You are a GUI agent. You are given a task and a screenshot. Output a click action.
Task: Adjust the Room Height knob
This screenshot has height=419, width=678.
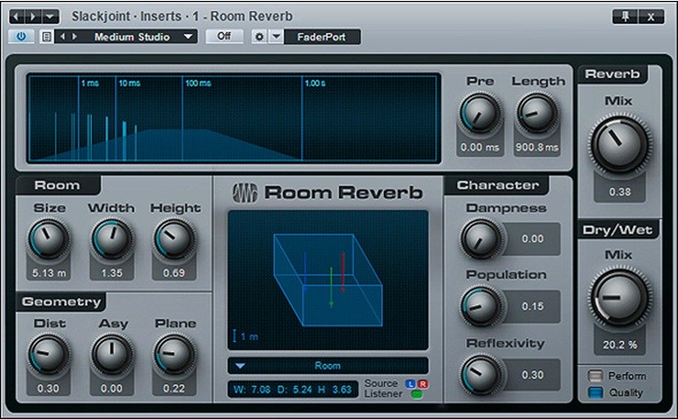pyautogui.click(x=175, y=239)
